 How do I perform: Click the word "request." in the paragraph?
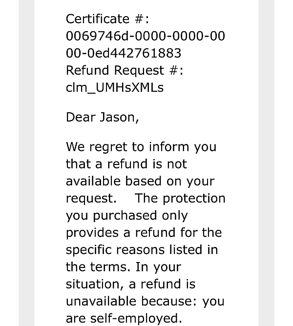[91, 199]
